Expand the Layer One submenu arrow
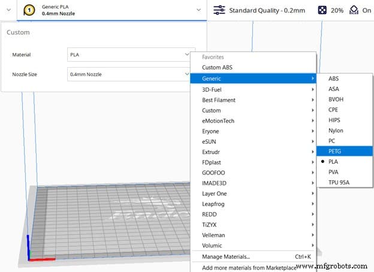 click(x=312, y=194)
